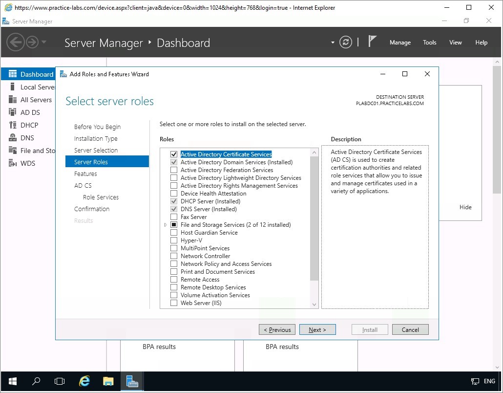Open Task View on the taskbar
The width and height of the screenshot is (503, 393).
click(60, 381)
